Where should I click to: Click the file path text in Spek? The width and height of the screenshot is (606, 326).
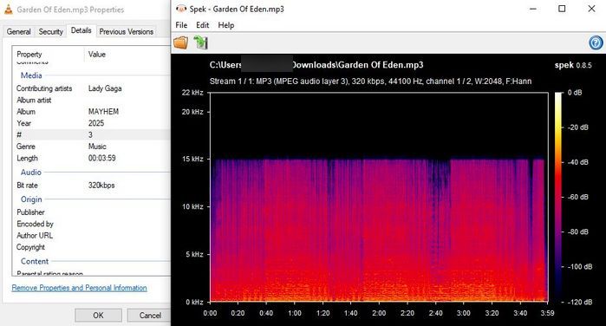click(316, 65)
